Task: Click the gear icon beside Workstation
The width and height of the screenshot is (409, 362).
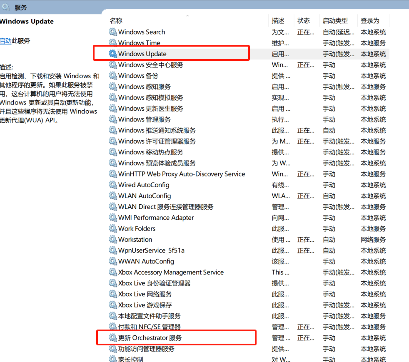Action: click(112, 240)
